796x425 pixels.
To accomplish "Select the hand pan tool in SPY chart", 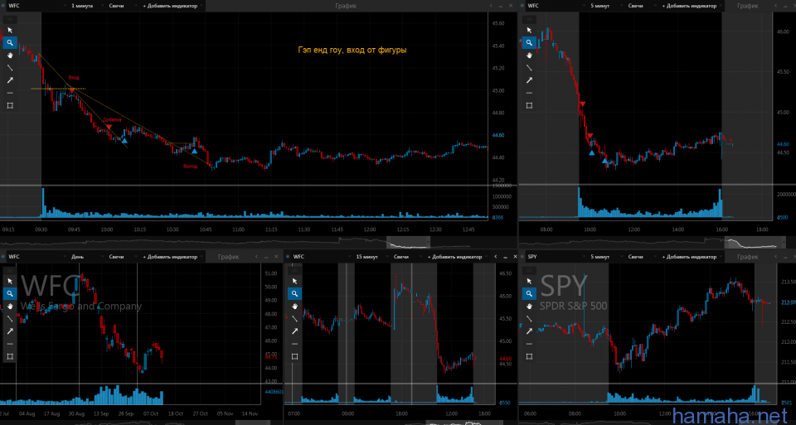I will point(529,307).
